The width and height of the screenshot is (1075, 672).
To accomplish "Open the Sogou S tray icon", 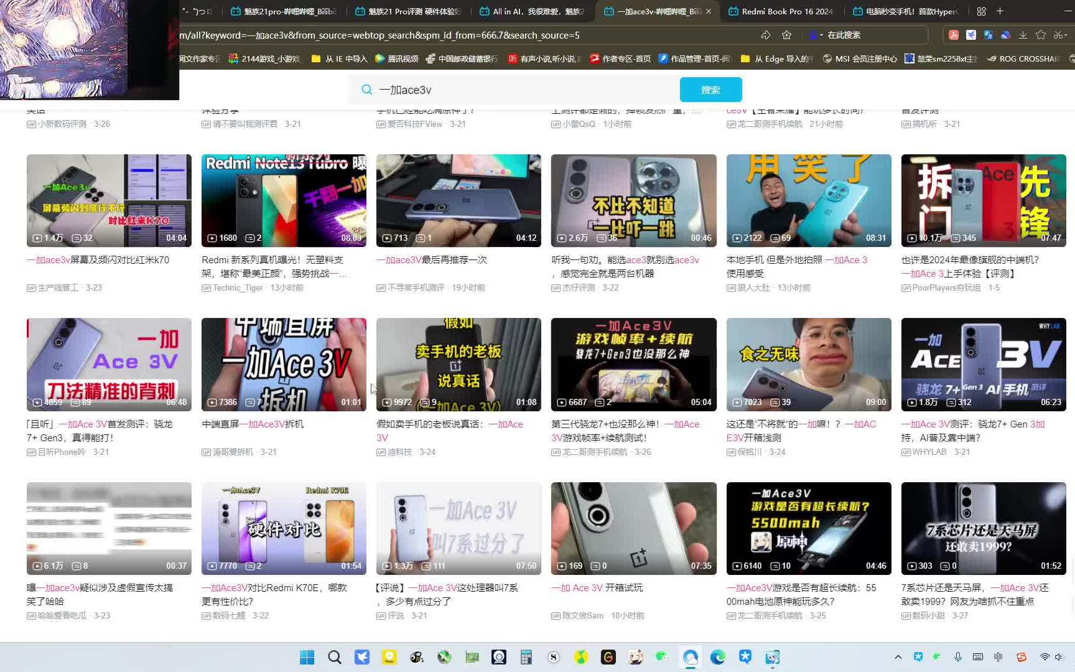I will pyautogui.click(x=1021, y=657).
